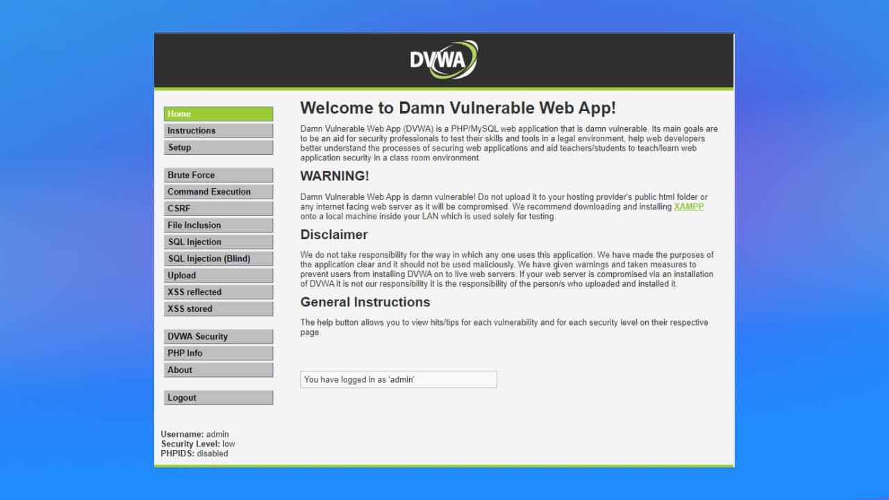This screenshot has width=889, height=500.
Task: View the PHP Info page
Action: (219, 353)
